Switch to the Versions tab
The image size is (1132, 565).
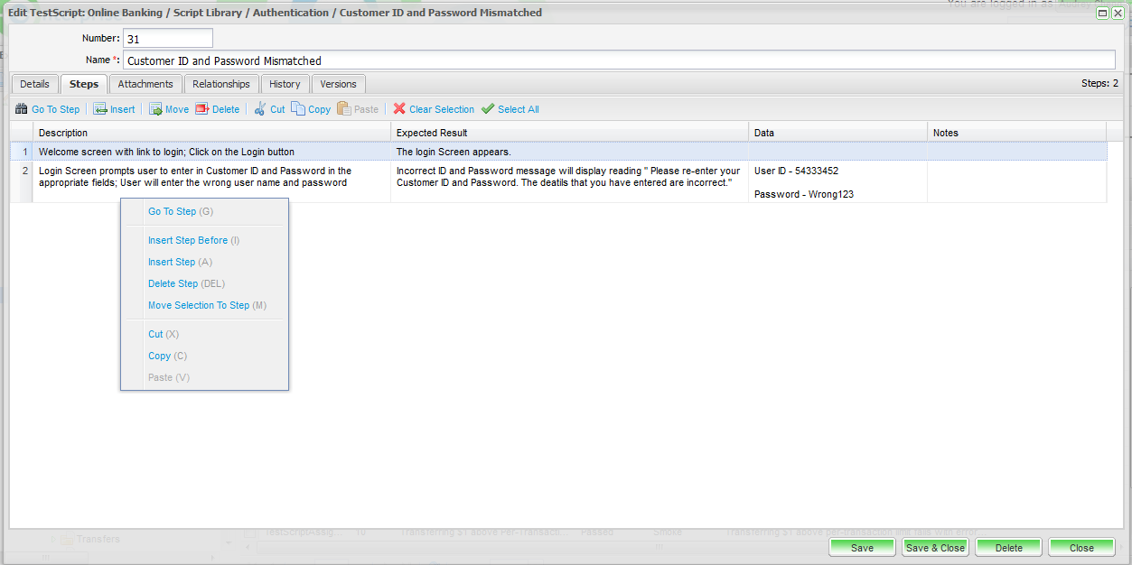pyautogui.click(x=338, y=84)
